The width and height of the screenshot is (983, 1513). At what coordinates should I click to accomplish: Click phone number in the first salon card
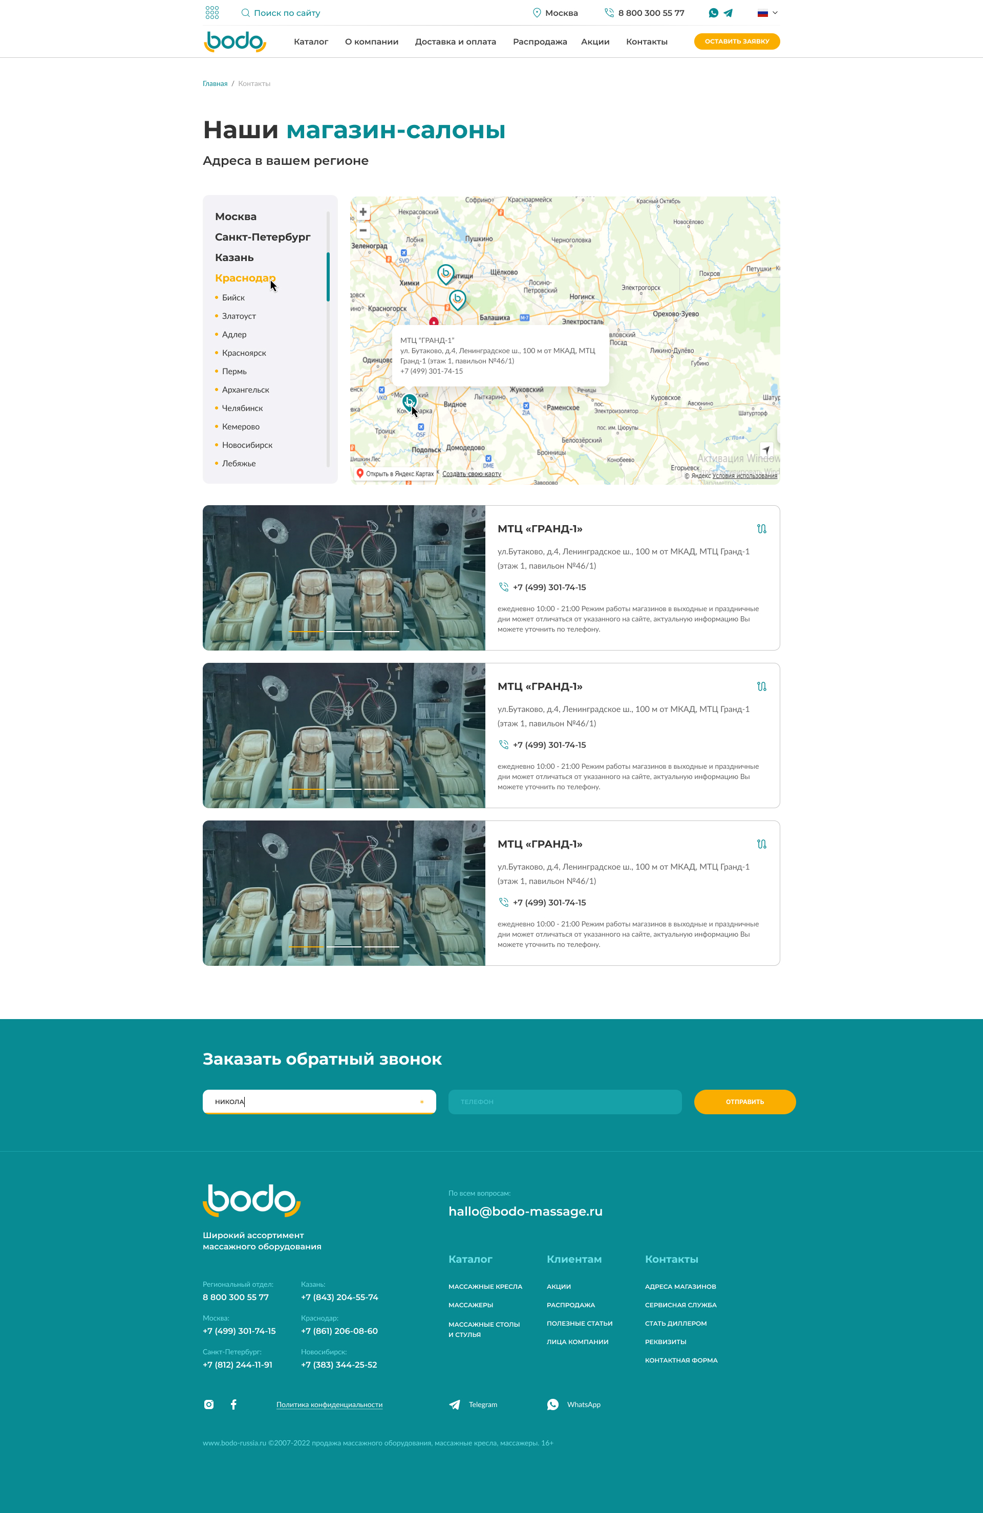click(549, 588)
